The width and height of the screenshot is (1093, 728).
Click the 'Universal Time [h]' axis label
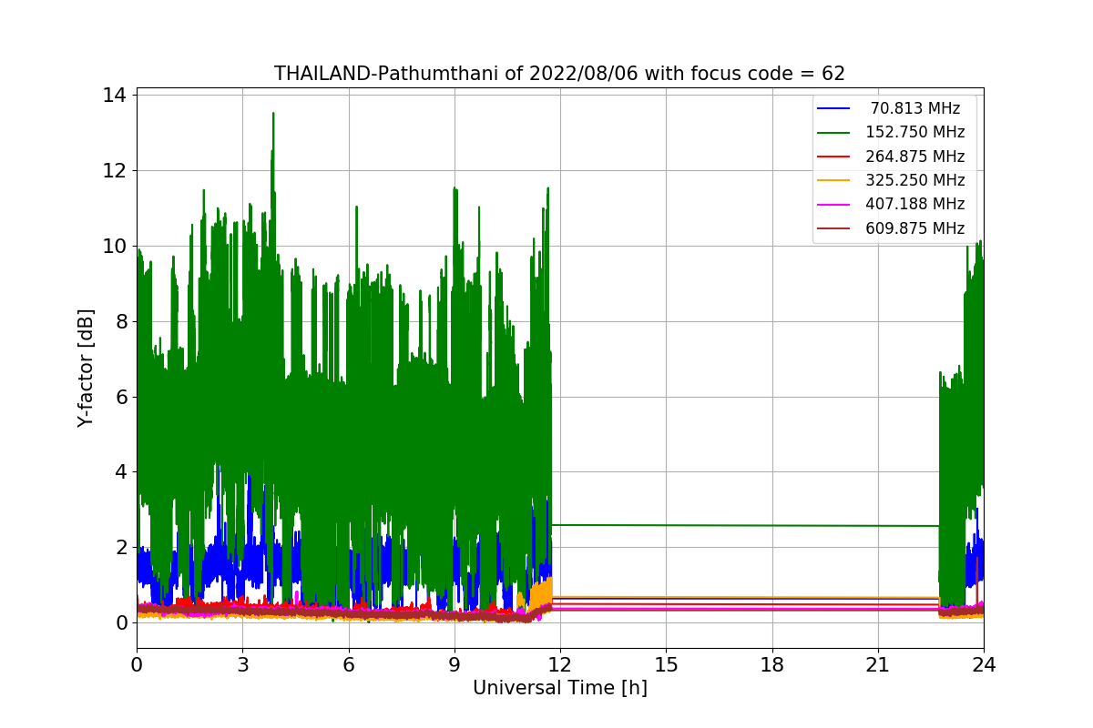point(560,688)
